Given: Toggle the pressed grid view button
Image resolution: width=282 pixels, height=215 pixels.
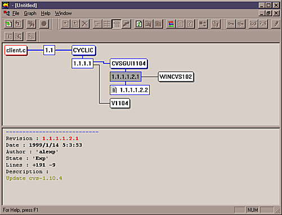Looking at the screenshot, I should (x=117, y=24).
